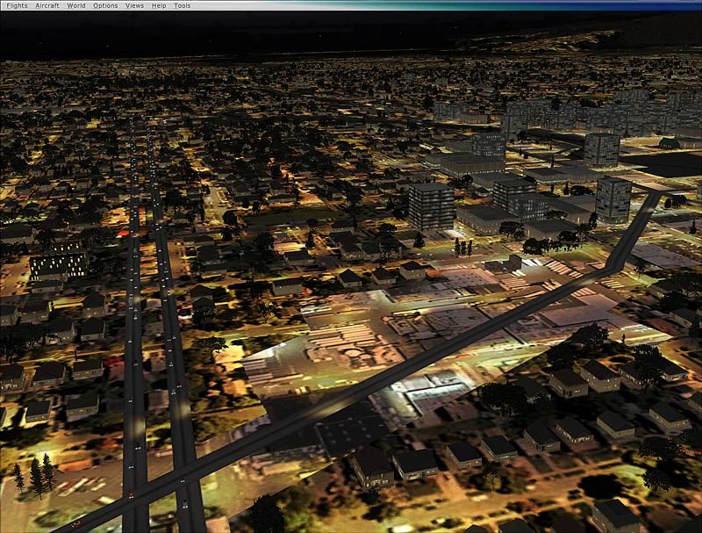The width and height of the screenshot is (702, 533).
Task: Click the tall dark high-rise in the center
Action: (431, 206)
